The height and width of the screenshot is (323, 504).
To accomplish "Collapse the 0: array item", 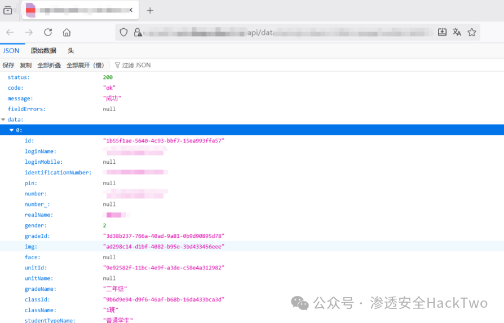I will (12, 130).
